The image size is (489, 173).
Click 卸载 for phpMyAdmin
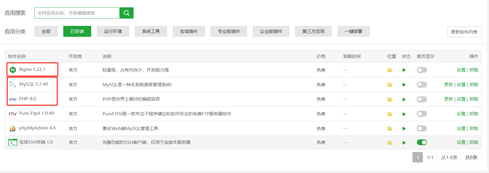point(474,129)
